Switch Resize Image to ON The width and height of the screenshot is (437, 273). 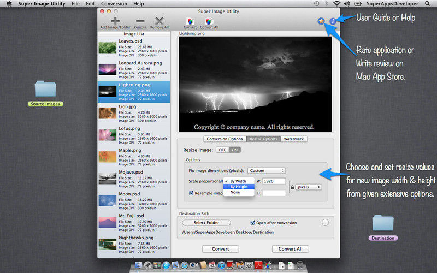[x=235, y=150]
